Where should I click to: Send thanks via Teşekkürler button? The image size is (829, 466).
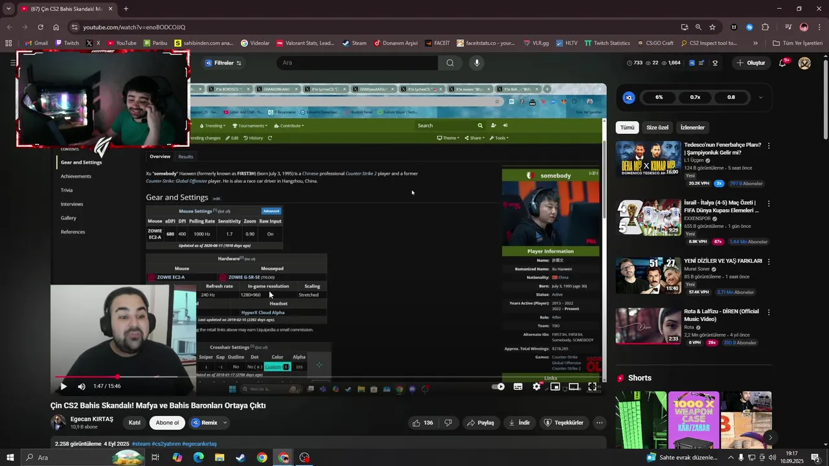tap(563, 423)
